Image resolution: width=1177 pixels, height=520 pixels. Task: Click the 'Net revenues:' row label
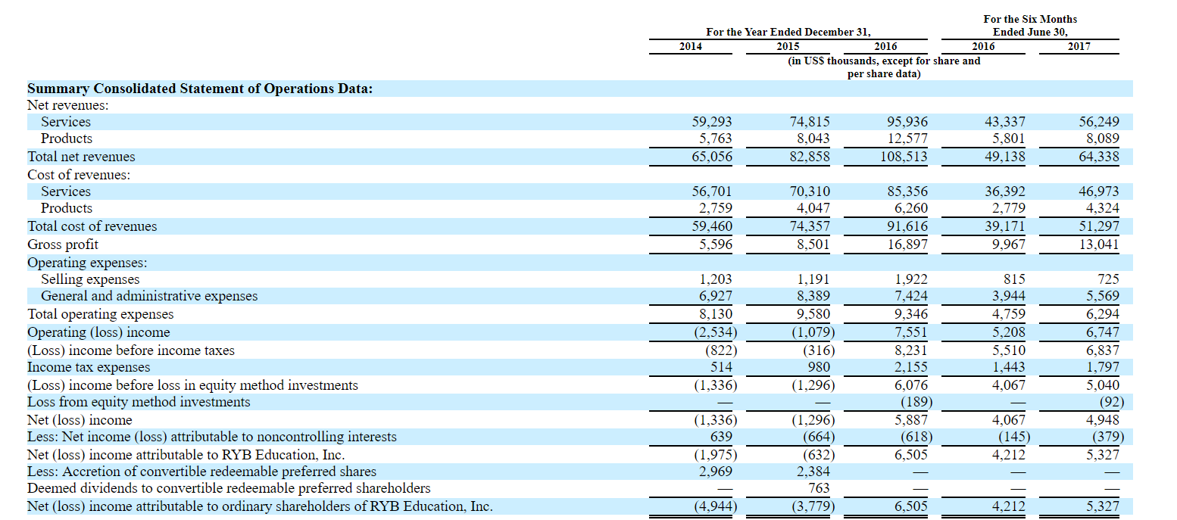coord(68,105)
